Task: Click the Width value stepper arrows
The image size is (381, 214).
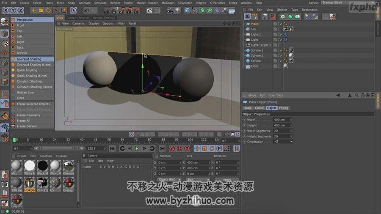Action: tap(291, 120)
